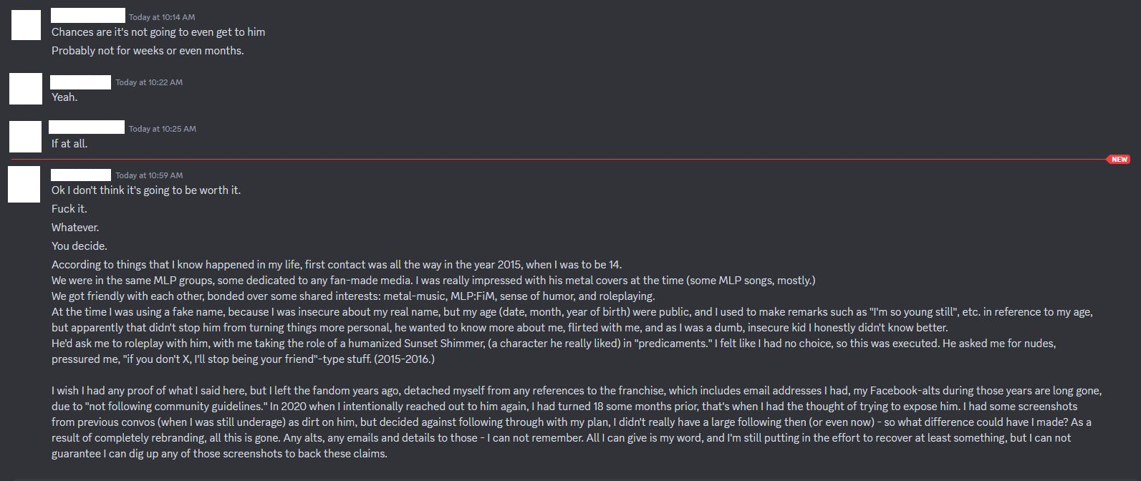
Task: Click the 'Whatever.' message line
Action: [75, 228]
